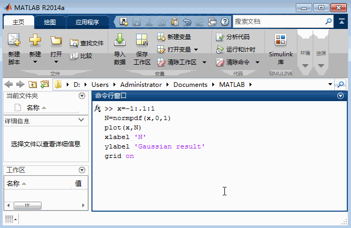Open the Open (打开) dropdown arrow
The image size is (351, 228).
pyautogui.click(x=56, y=62)
